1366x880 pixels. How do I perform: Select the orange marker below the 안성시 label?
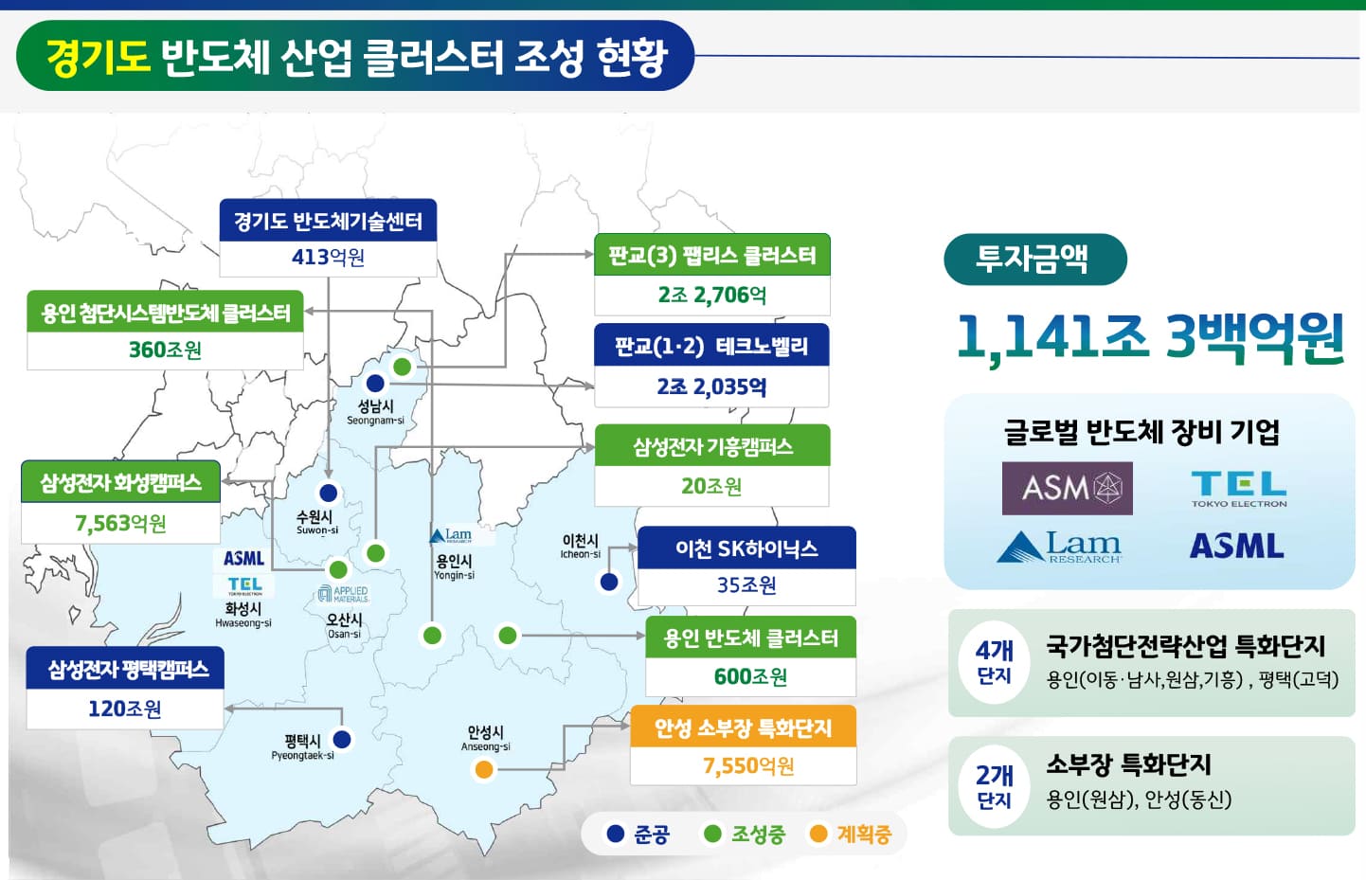coord(484,769)
